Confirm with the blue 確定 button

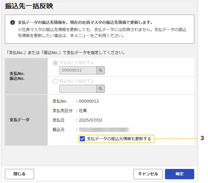click(179, 174)
